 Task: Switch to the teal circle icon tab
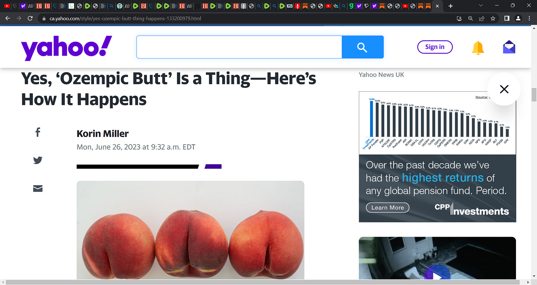coord(119,6)
